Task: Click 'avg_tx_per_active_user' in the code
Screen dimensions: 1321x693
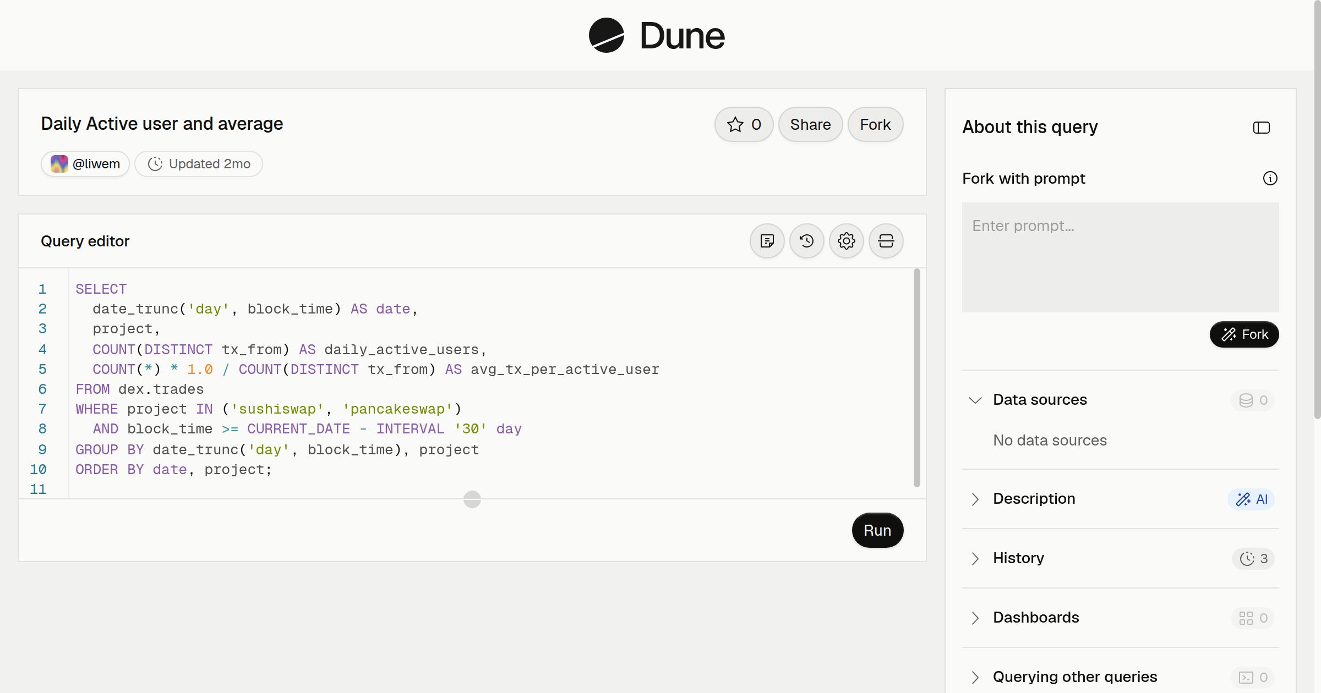Action: pos(565,370)
